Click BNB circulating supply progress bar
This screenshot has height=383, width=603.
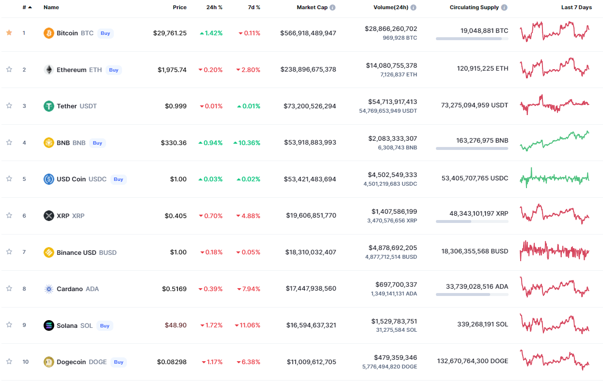(472, 148)
